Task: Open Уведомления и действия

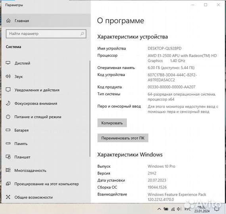Action: pos(46,90)
